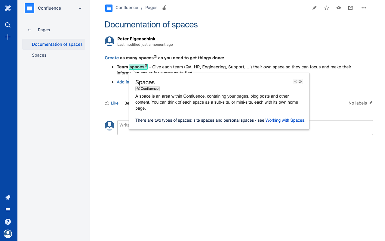Open search from the left sidebar
This screenshot has height=241, width=385.
8,25
